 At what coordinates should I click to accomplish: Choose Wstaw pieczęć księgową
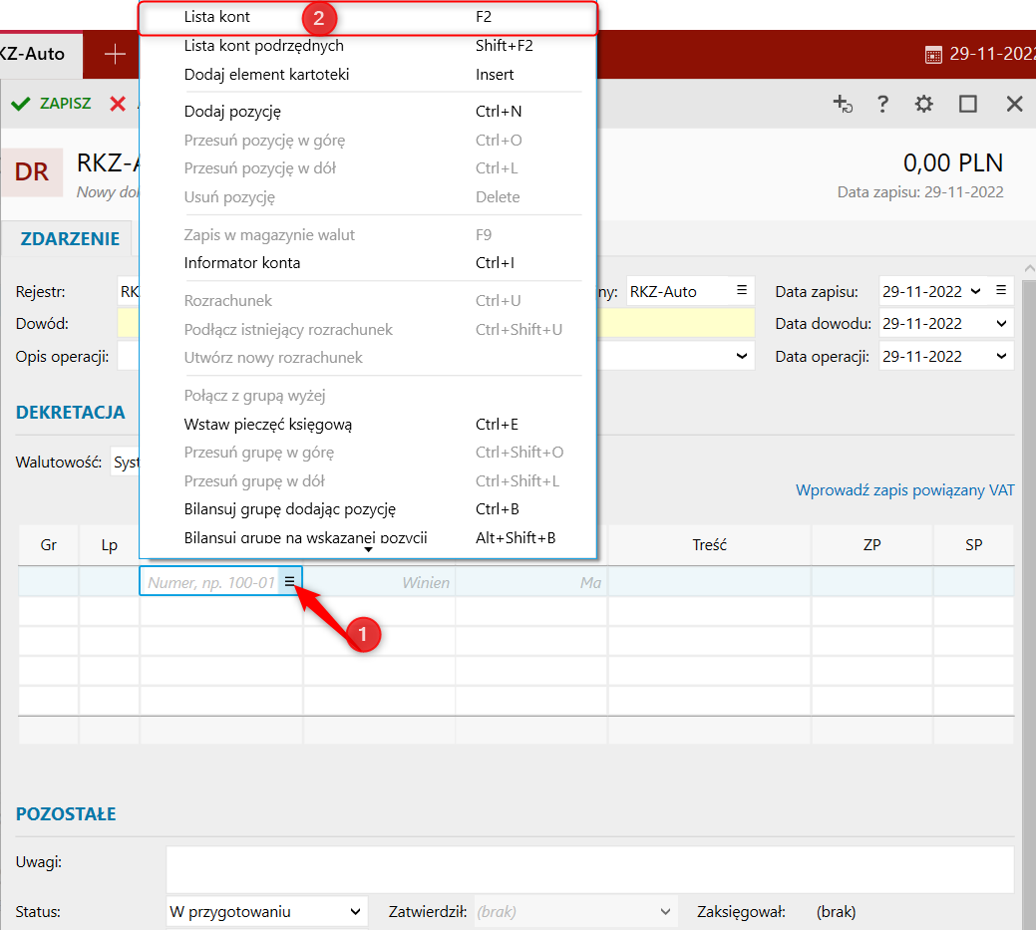pyautogui.click(x=367, y=424)
